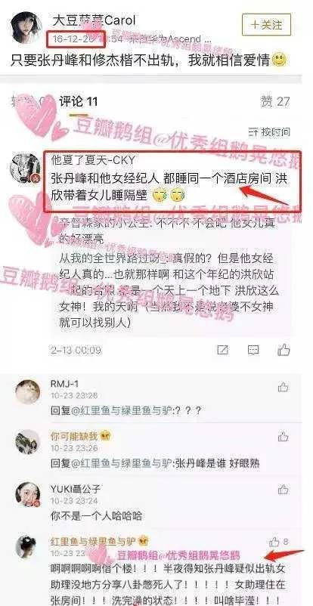Like RMJ-1's comment

(x=284, y=387)
